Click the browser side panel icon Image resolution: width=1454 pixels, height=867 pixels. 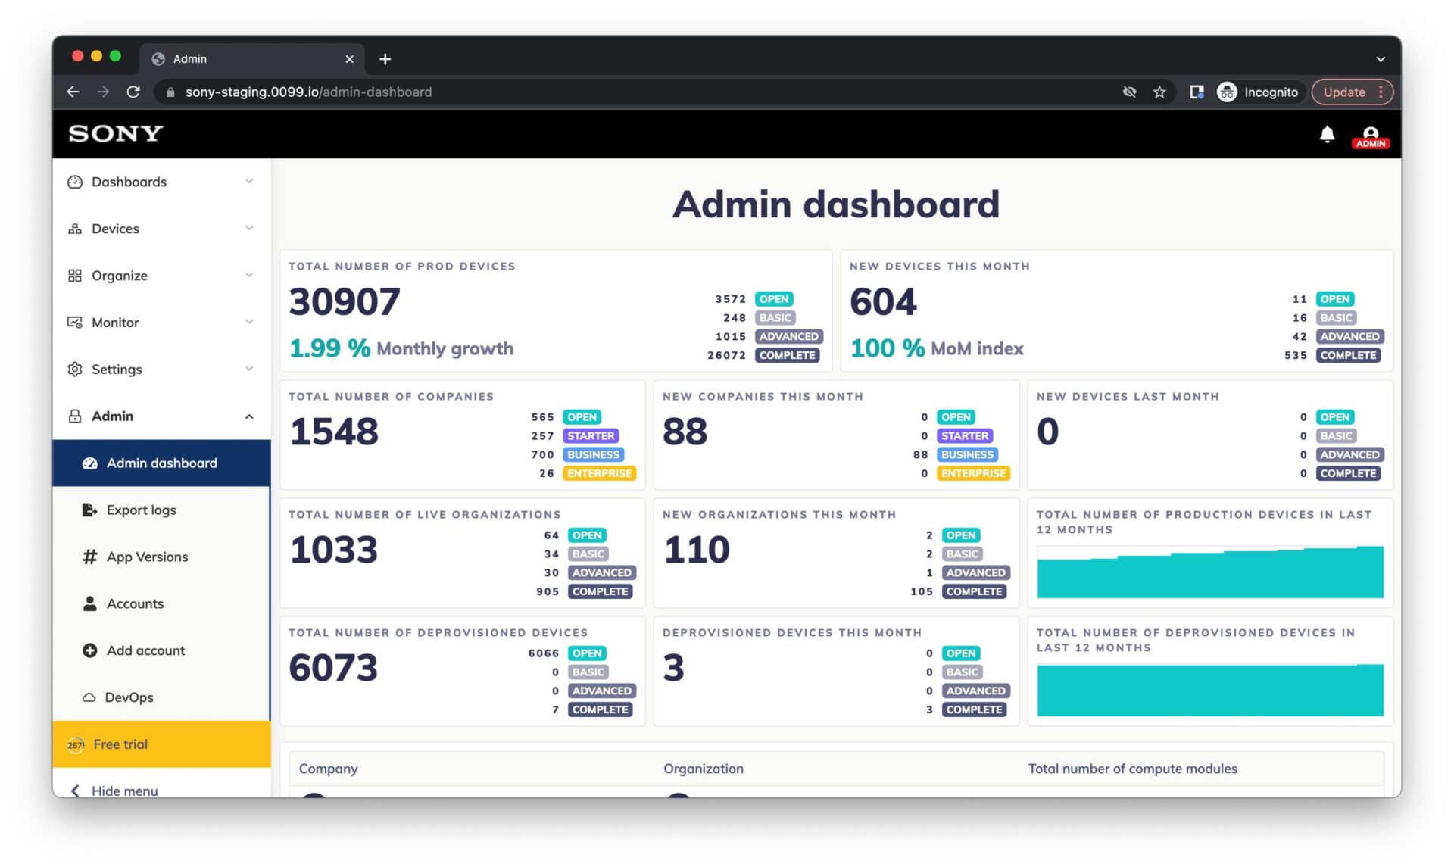click(1197, 92)
